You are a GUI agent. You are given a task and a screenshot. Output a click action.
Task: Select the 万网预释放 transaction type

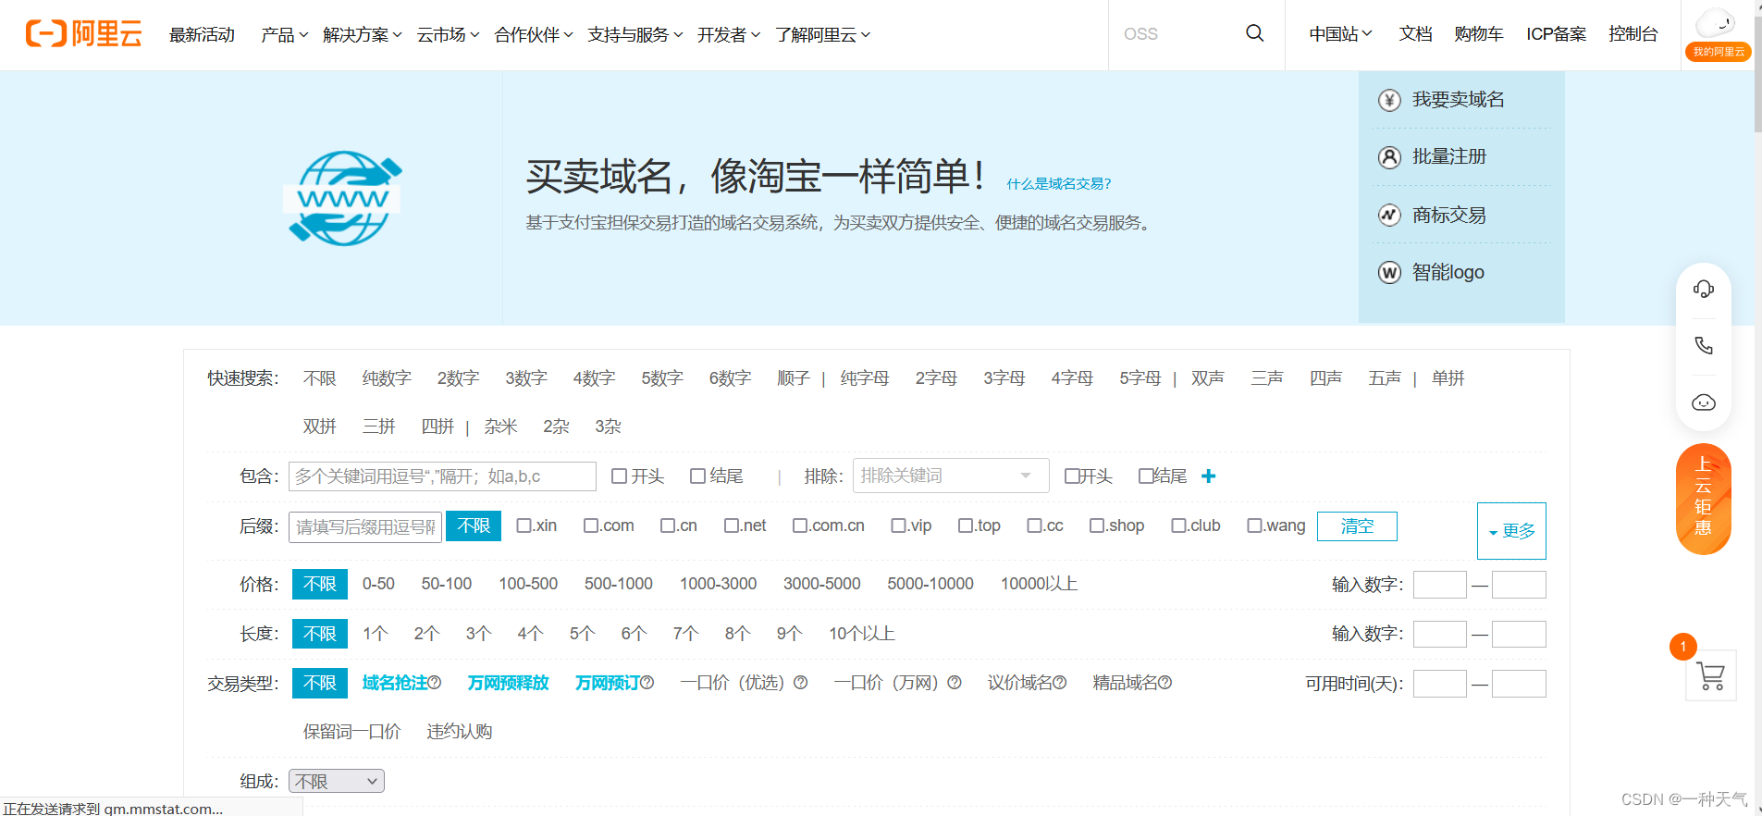(x=508, y=683)
